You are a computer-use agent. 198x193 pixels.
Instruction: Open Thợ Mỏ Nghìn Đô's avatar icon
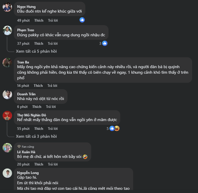(x=7, y=116)
